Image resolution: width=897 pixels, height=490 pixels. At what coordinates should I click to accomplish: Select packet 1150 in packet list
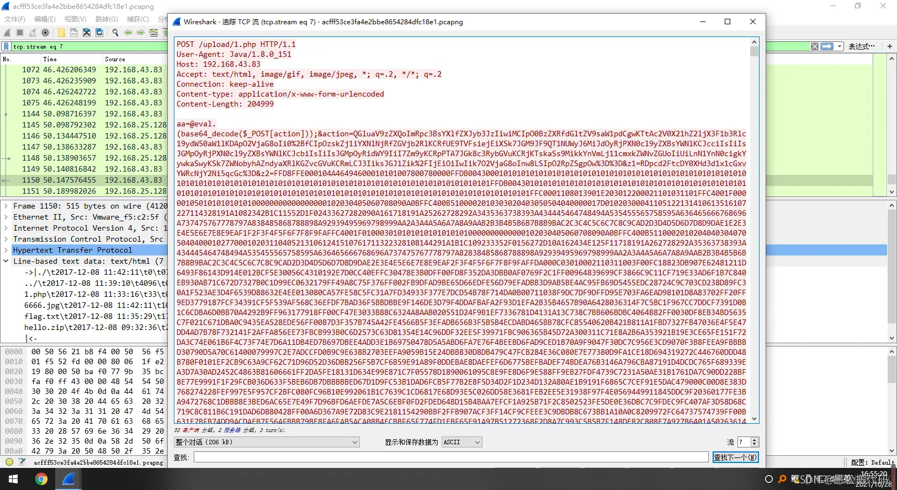click(84, 180)
